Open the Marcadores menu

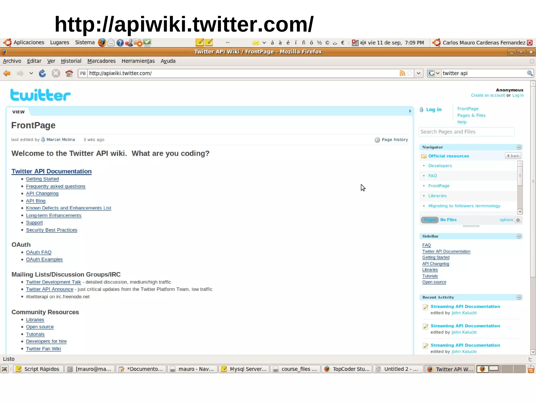tap(102, 61)
